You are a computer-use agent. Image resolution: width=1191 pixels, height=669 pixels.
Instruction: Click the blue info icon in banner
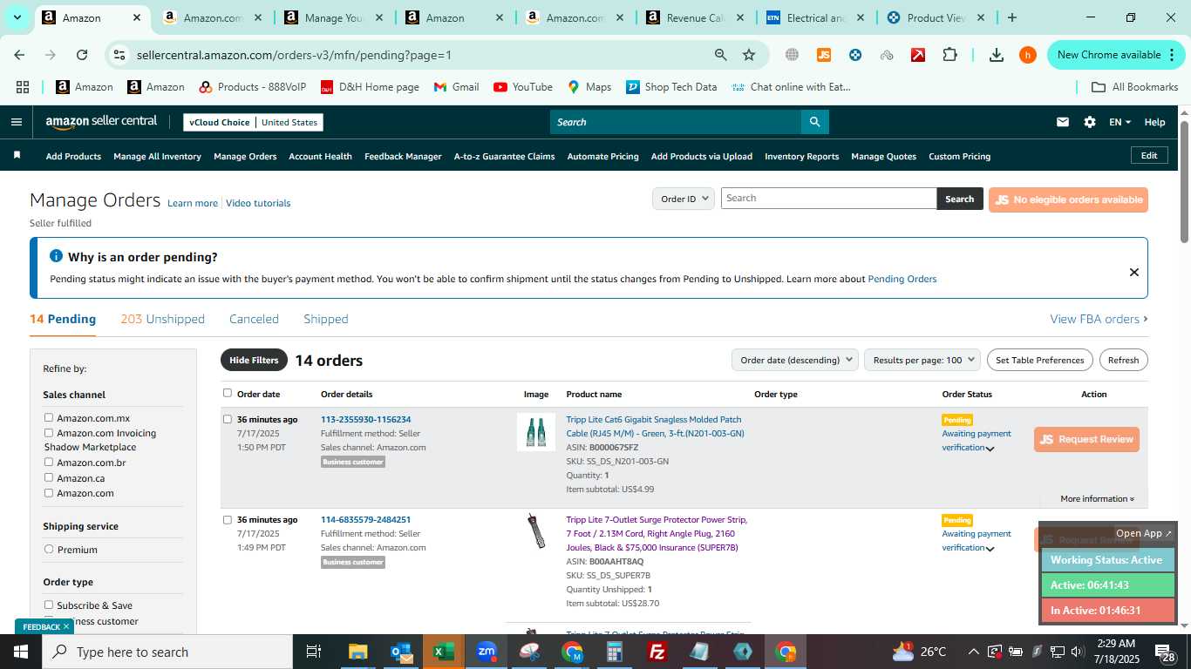pos(56,256)
